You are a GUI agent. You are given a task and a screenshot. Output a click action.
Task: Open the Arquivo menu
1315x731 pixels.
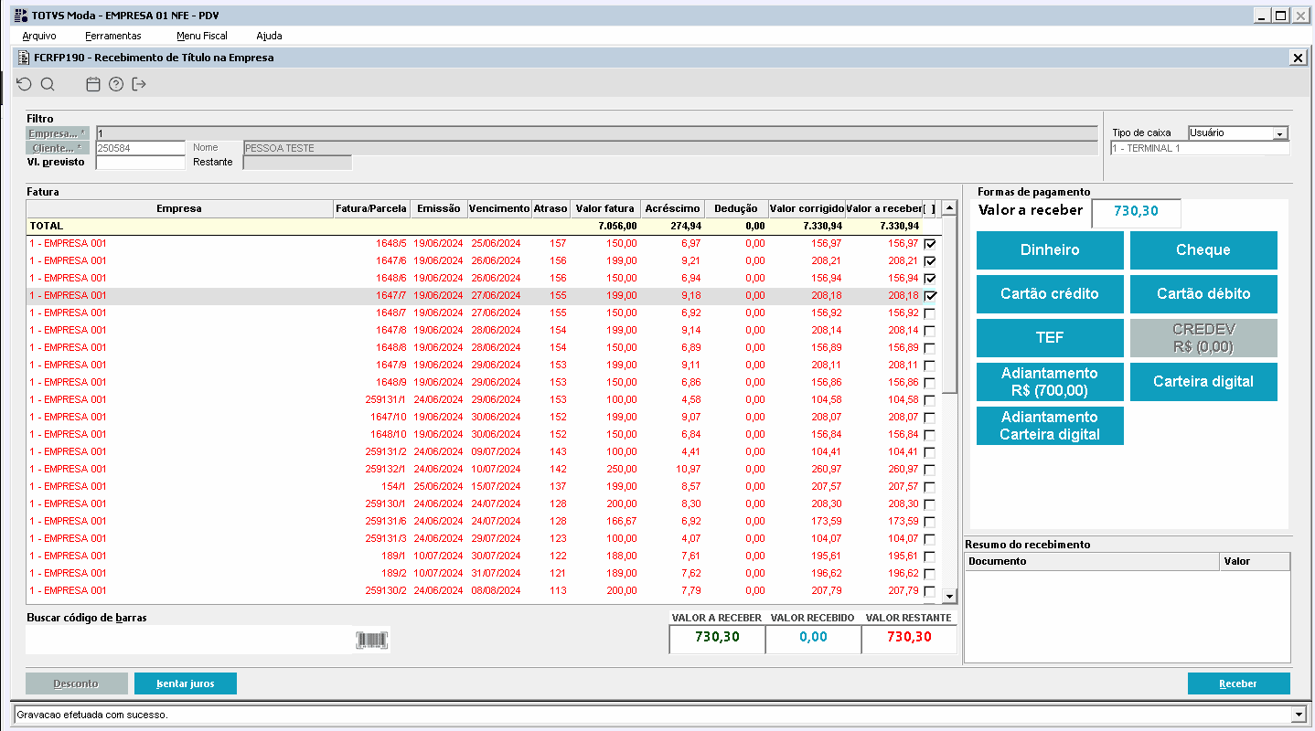(x=39, y=36)
